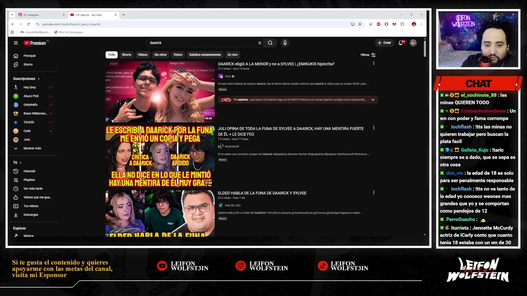Open Jota. channel subscription
Image resolution: width=527 pixels, height=296 pixels.
27,139
